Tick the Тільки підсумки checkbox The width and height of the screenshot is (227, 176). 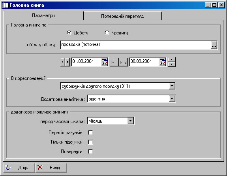pos(91,142)
